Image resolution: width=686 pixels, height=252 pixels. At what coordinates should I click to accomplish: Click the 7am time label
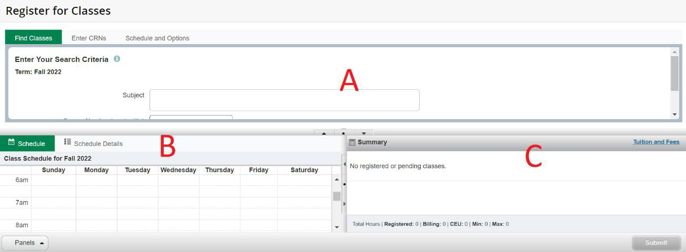coord(22,202)
